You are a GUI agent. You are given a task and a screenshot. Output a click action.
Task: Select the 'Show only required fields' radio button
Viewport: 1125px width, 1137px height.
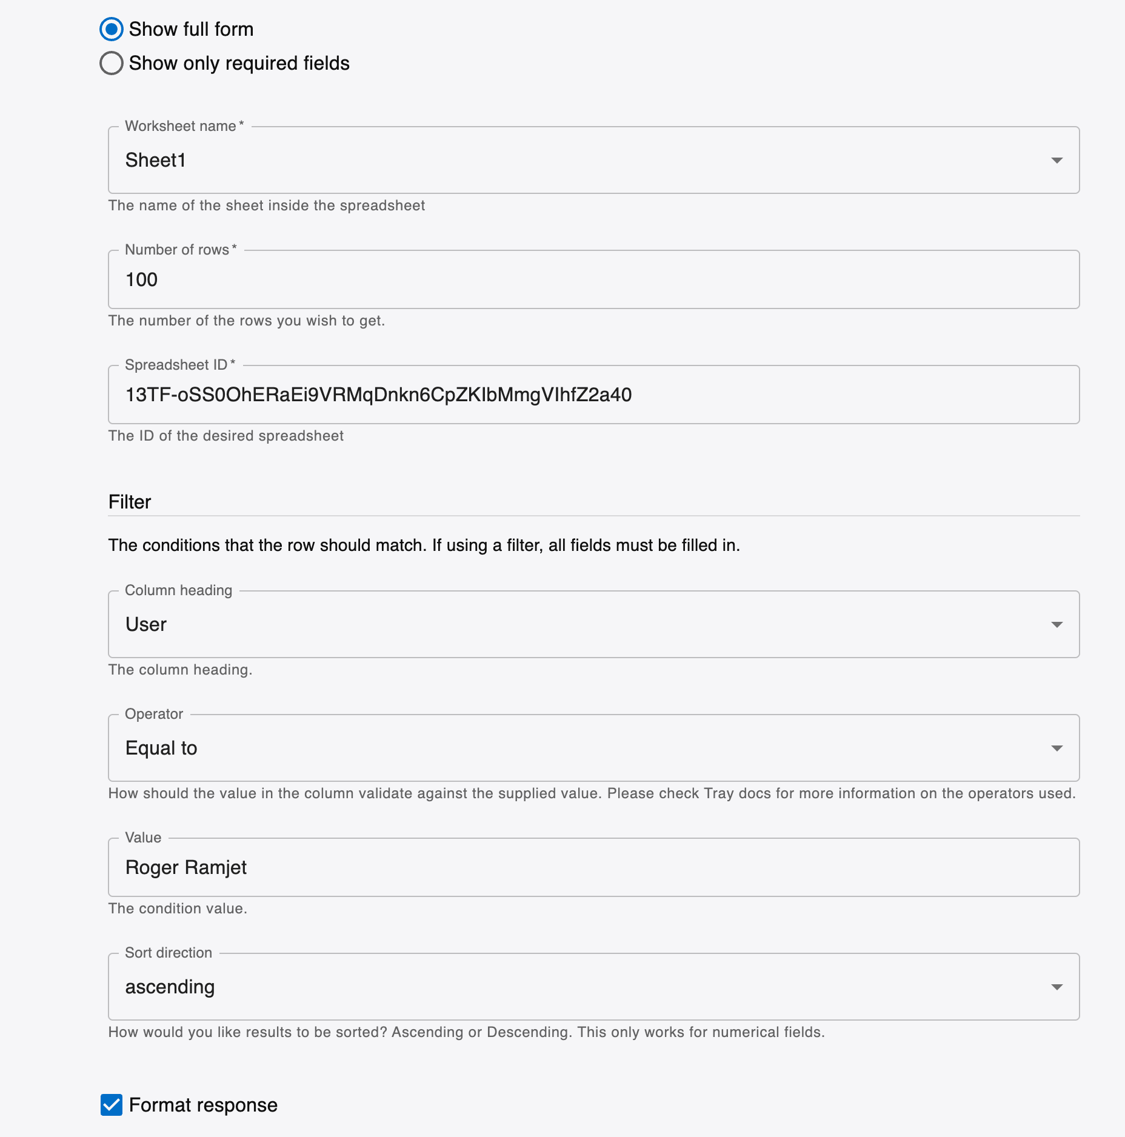[x=111, y=62]
